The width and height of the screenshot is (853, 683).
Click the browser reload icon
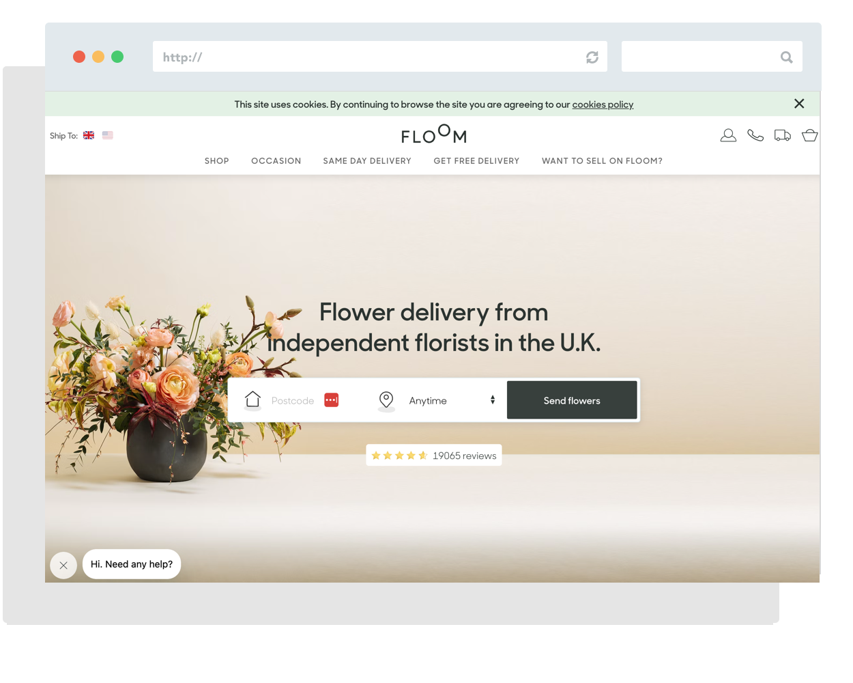[x=592, y=57]
